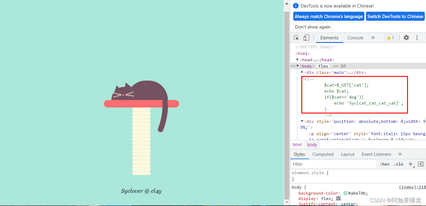The height and width of the screenshot is (206, 426).
Task: Click the Switch DevTools to Chinese button
Action: click(395, 16)
